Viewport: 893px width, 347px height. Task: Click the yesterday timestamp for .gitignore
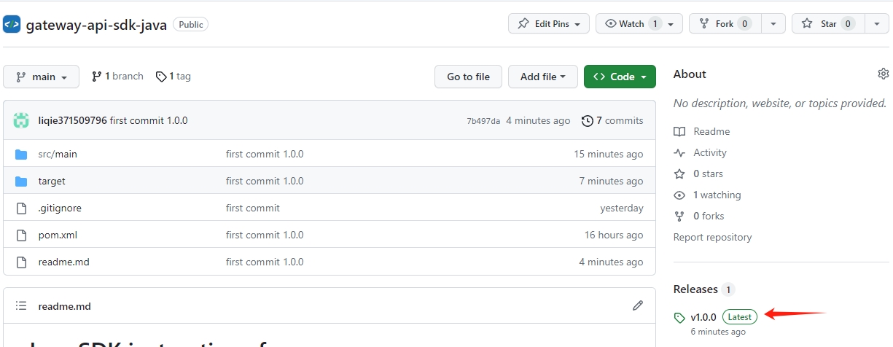[x=622, y=208]
